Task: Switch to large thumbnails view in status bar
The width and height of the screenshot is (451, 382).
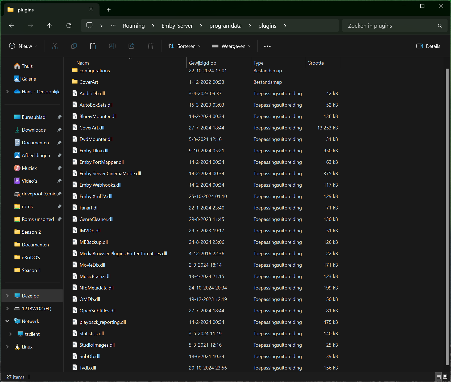Action: tap(445, 377)
